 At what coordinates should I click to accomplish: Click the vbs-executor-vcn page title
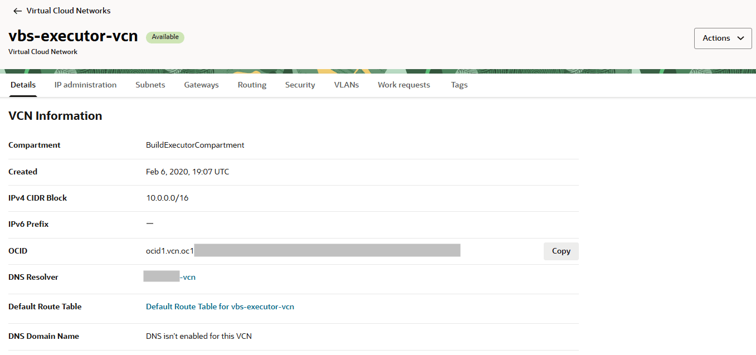(x=73, y=36)
